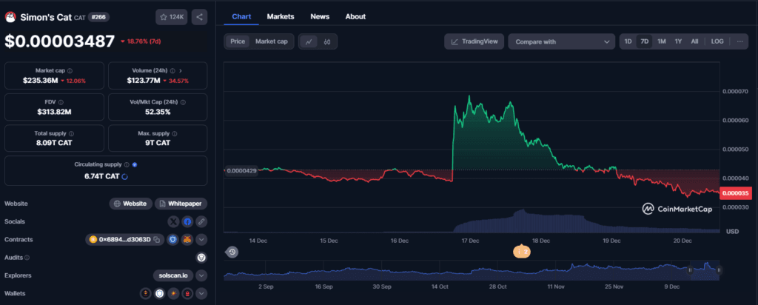Add token to MetaMask via fox icon
This screenshot has width=758, height=305.
tap(187, 239)
